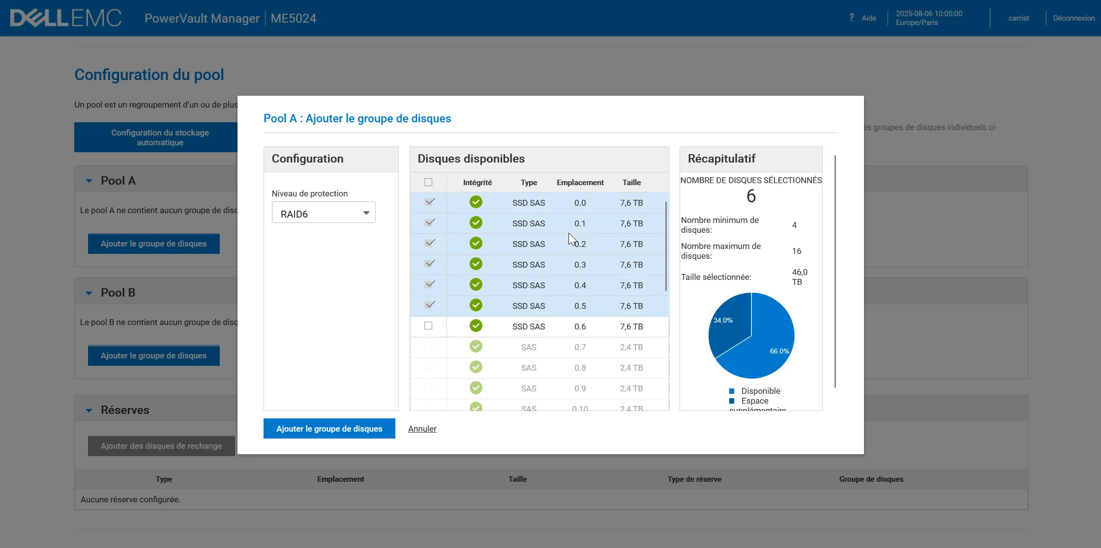Click the green health icon of disk 0.6
Image resolution: width=1101 pixels, height=548 pixels.
[x=476, y=326]
